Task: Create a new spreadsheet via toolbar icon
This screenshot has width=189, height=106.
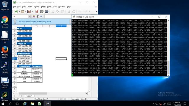Action: pos(16,11)
